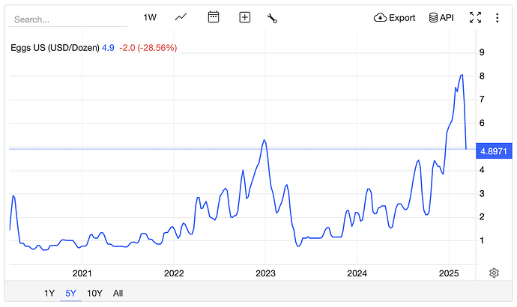Image resolution: width=517 pixels, height=307 pixels.
Task: Open chart settings gear at bottom right
Action: pos(494,273)
